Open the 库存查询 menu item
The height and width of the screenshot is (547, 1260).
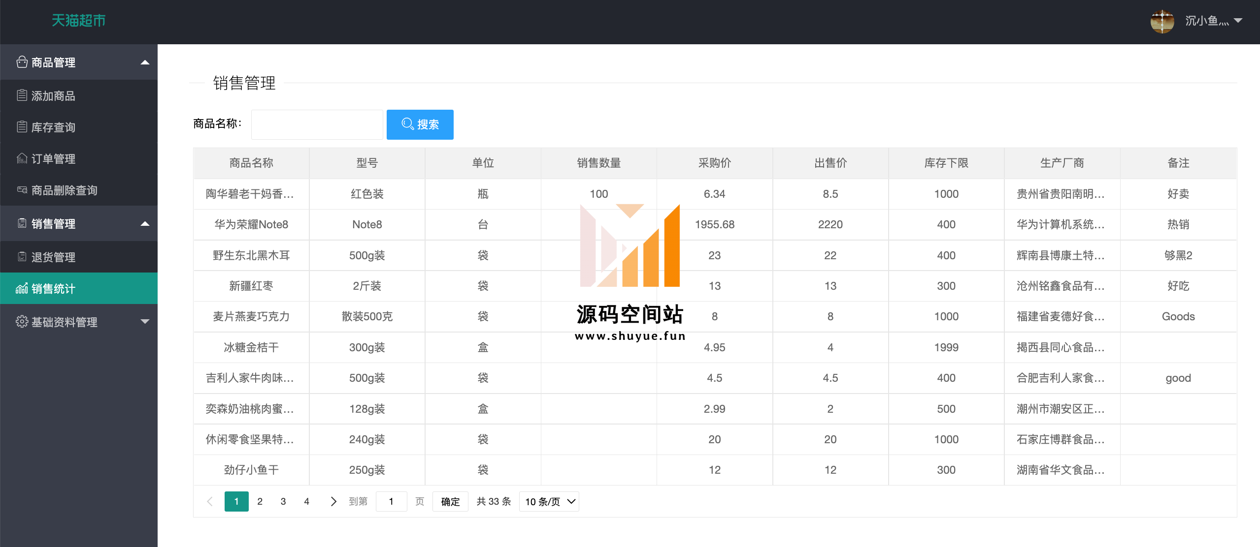79,127
